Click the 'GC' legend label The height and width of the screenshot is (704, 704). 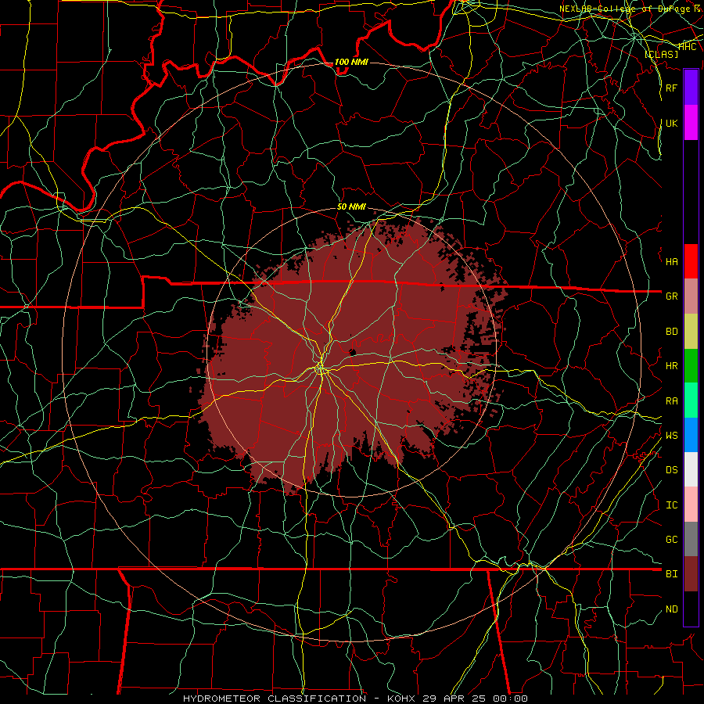click(671, 539)
